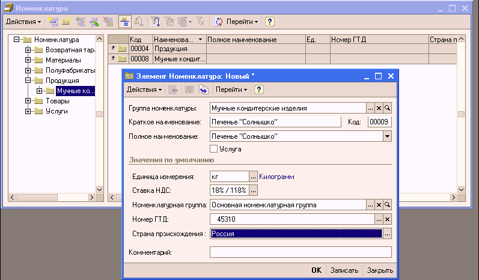
Task: Click the help icon in Номенклатура toolbar
Action: click(270, 22)
